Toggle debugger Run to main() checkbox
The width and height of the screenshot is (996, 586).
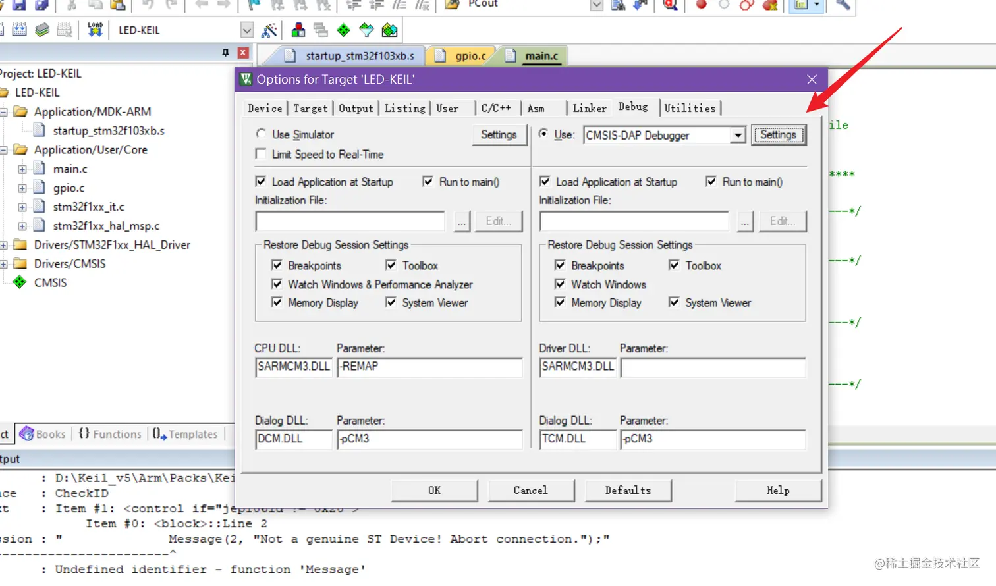711,181
